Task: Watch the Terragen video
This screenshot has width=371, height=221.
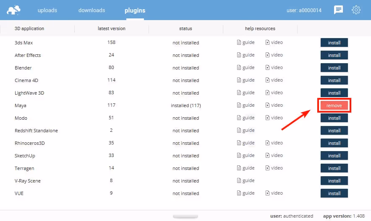Action: point(274,168)
